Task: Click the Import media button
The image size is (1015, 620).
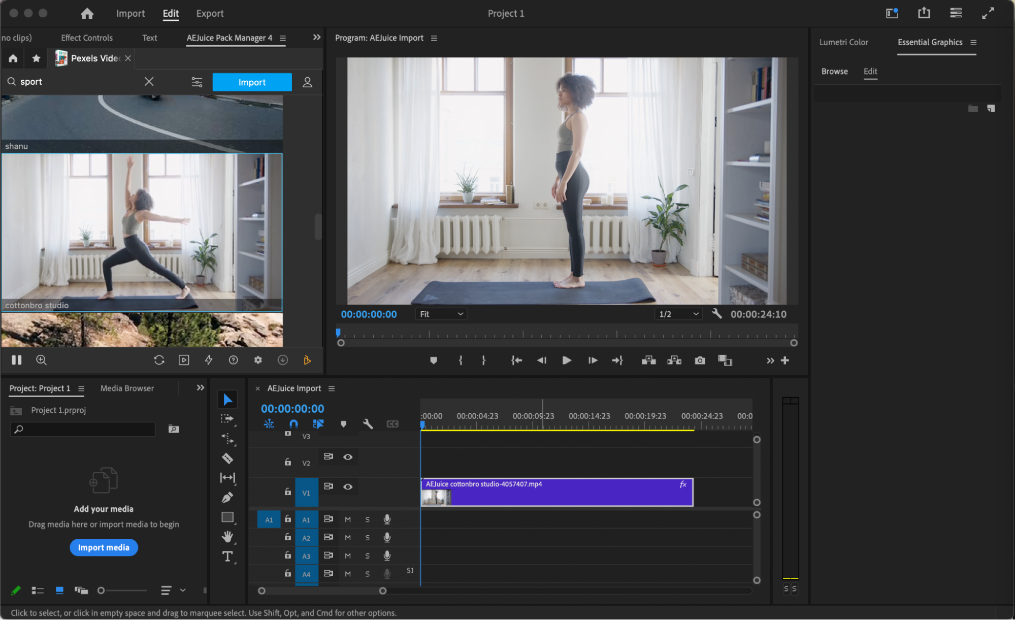Action: pyautogui.click(x=104, y=547)
